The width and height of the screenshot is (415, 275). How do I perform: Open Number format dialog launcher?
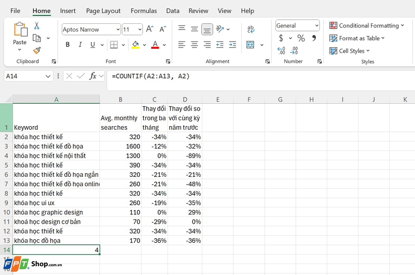coord(320,61)
